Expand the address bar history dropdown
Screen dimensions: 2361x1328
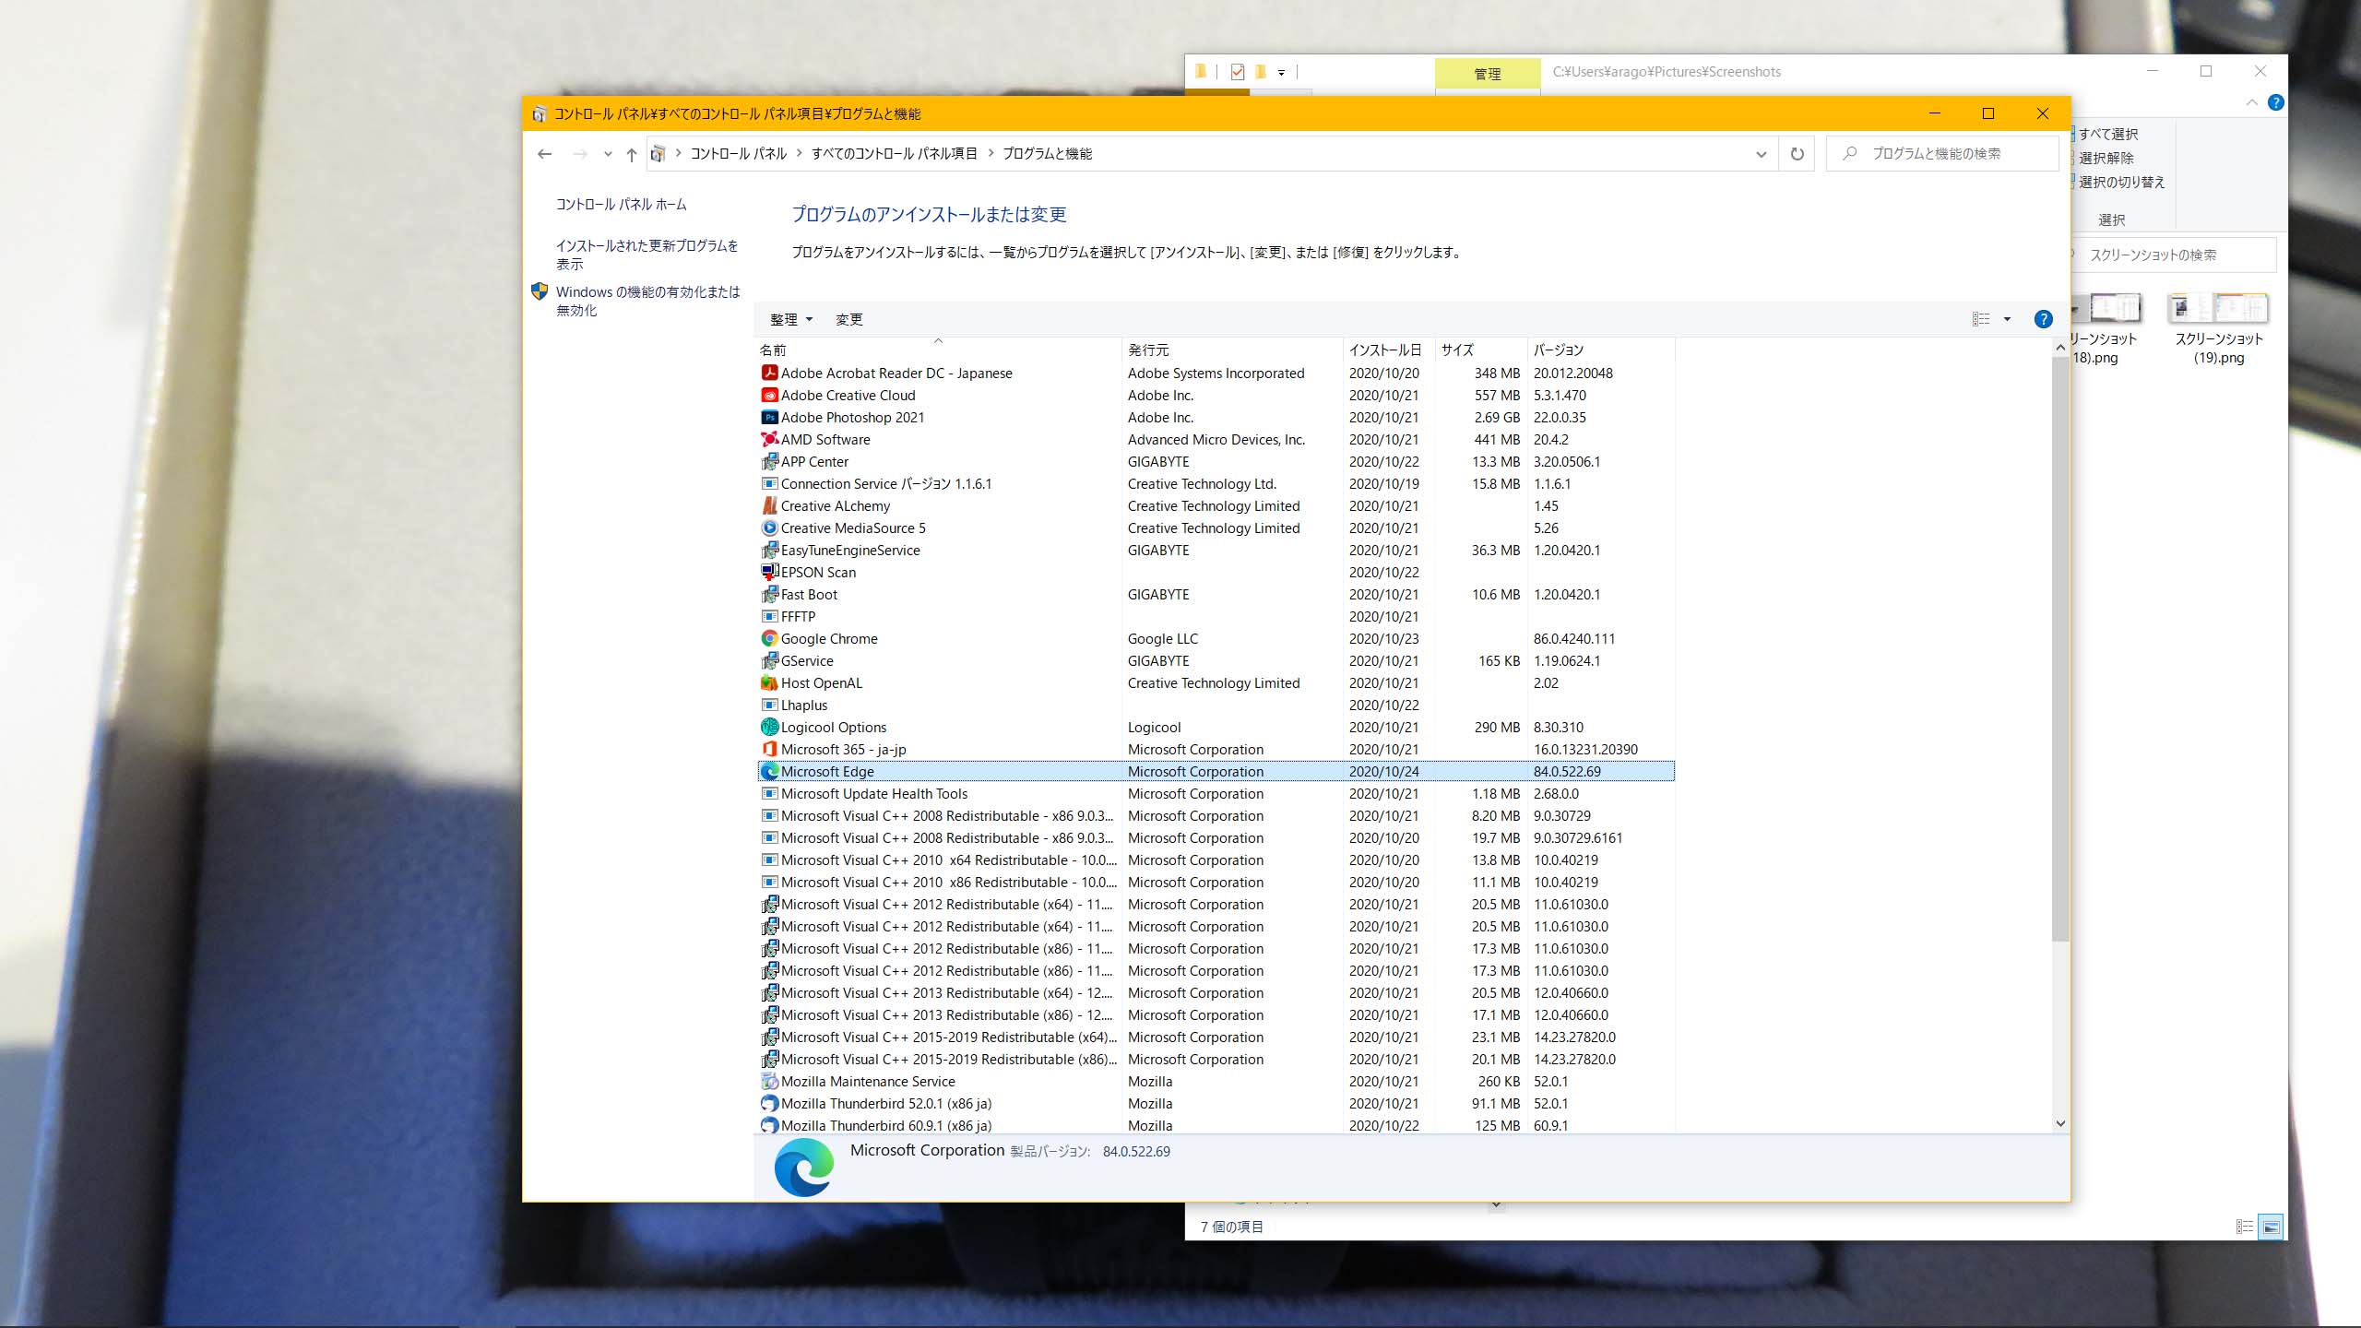pyautogui.click(x=1761, y=154)
